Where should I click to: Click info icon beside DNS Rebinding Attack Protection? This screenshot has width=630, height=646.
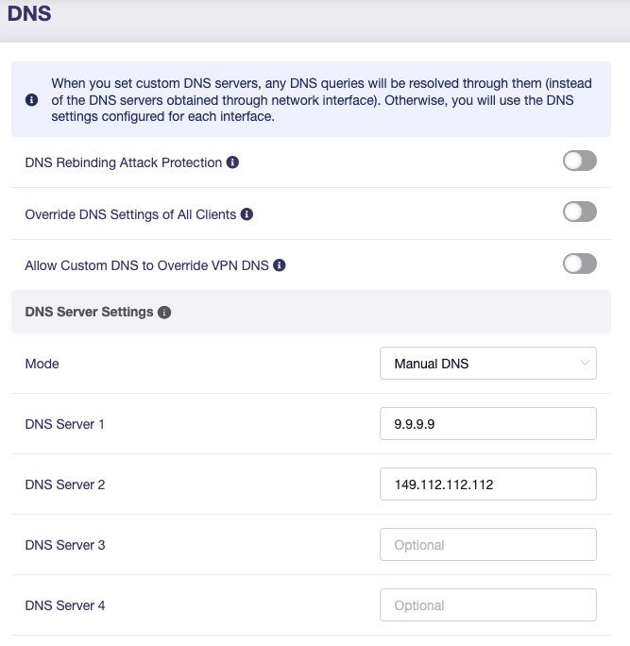point(233,162)
